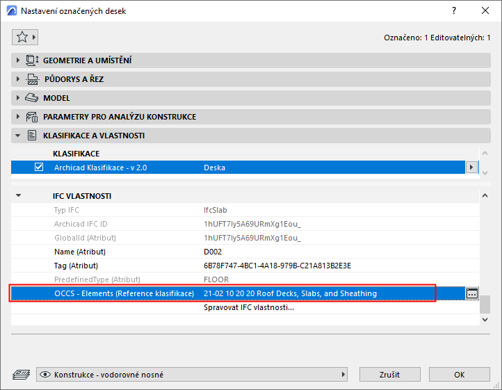Click the help question mark

(x=454, y=10)
